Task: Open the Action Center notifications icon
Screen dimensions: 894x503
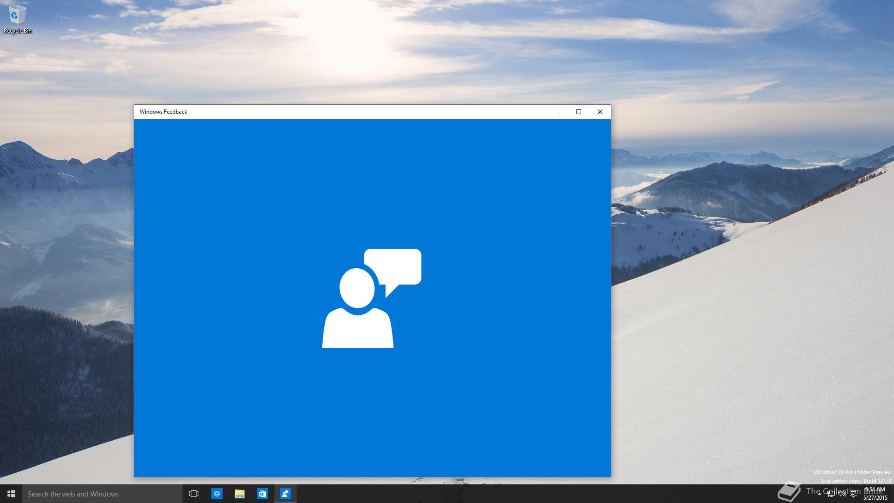Action: 853,494
